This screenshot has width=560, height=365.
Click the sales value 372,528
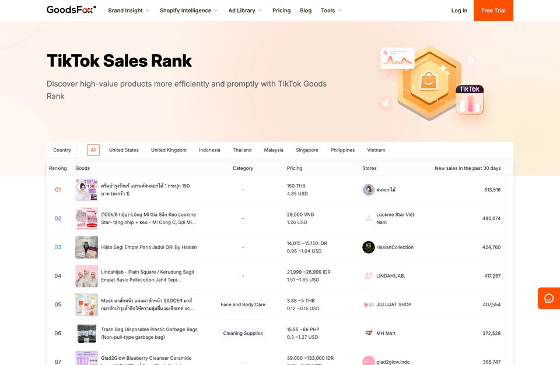pos(491,334)
